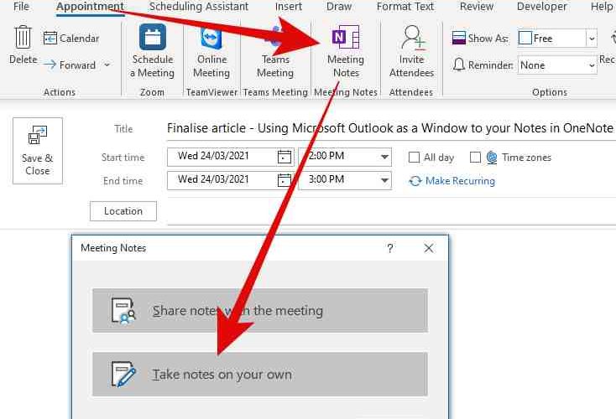Open the Draw ribbon tab

pyautogui.click(x=339, y=7)
